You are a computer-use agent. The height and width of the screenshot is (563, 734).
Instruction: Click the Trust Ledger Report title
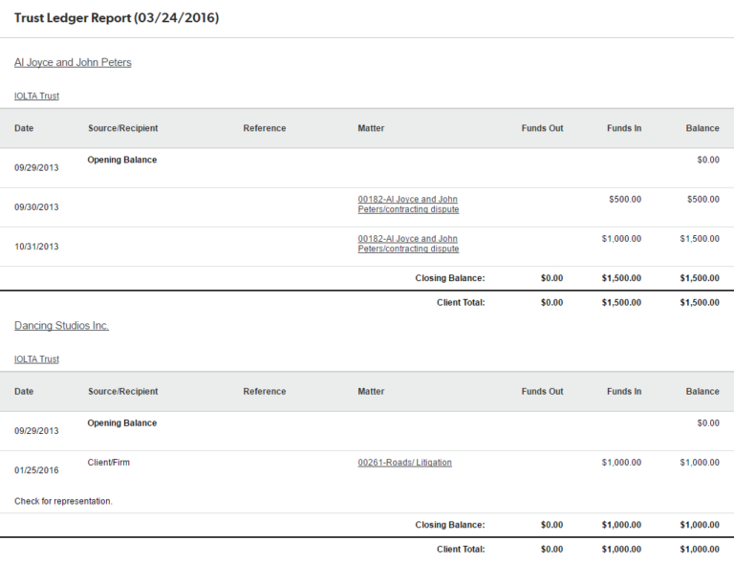pos(117,18)
